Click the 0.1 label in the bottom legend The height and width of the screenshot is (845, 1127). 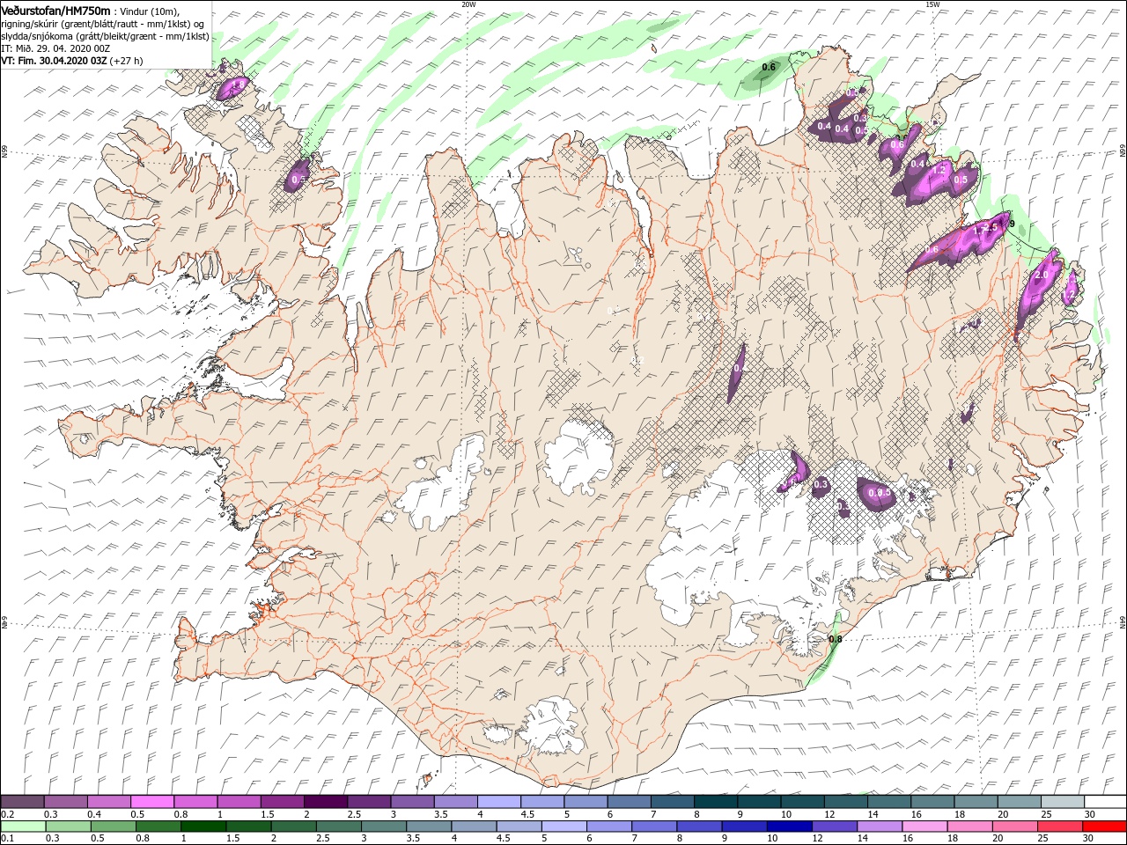7,839
